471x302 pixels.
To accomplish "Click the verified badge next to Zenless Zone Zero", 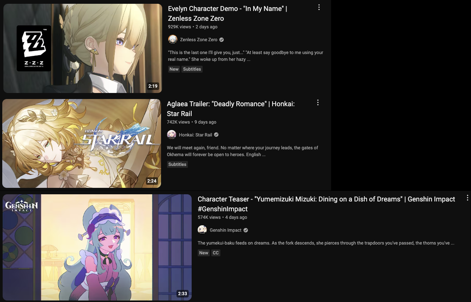I will click(222, 40).
